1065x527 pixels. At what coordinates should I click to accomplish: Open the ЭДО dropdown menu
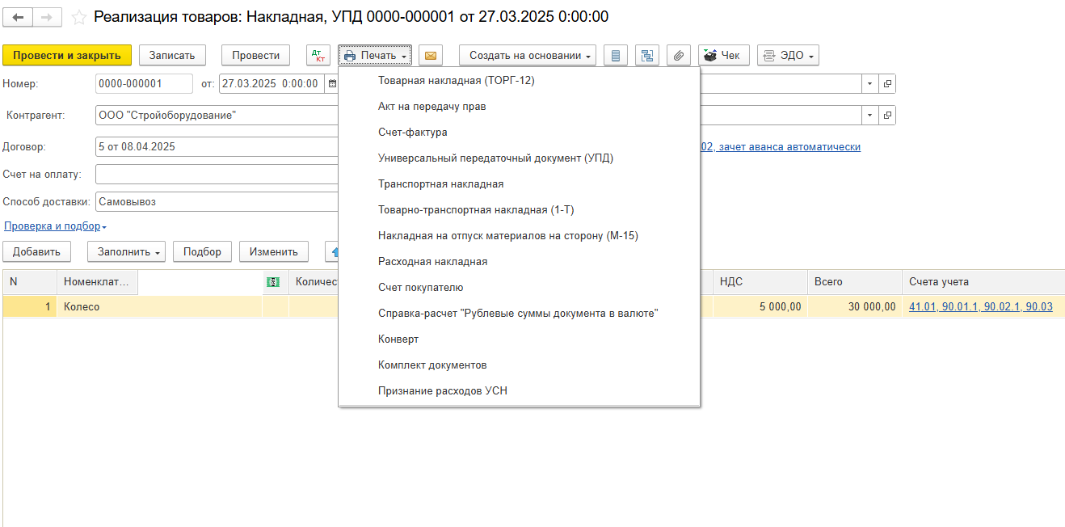coord(788,55)
